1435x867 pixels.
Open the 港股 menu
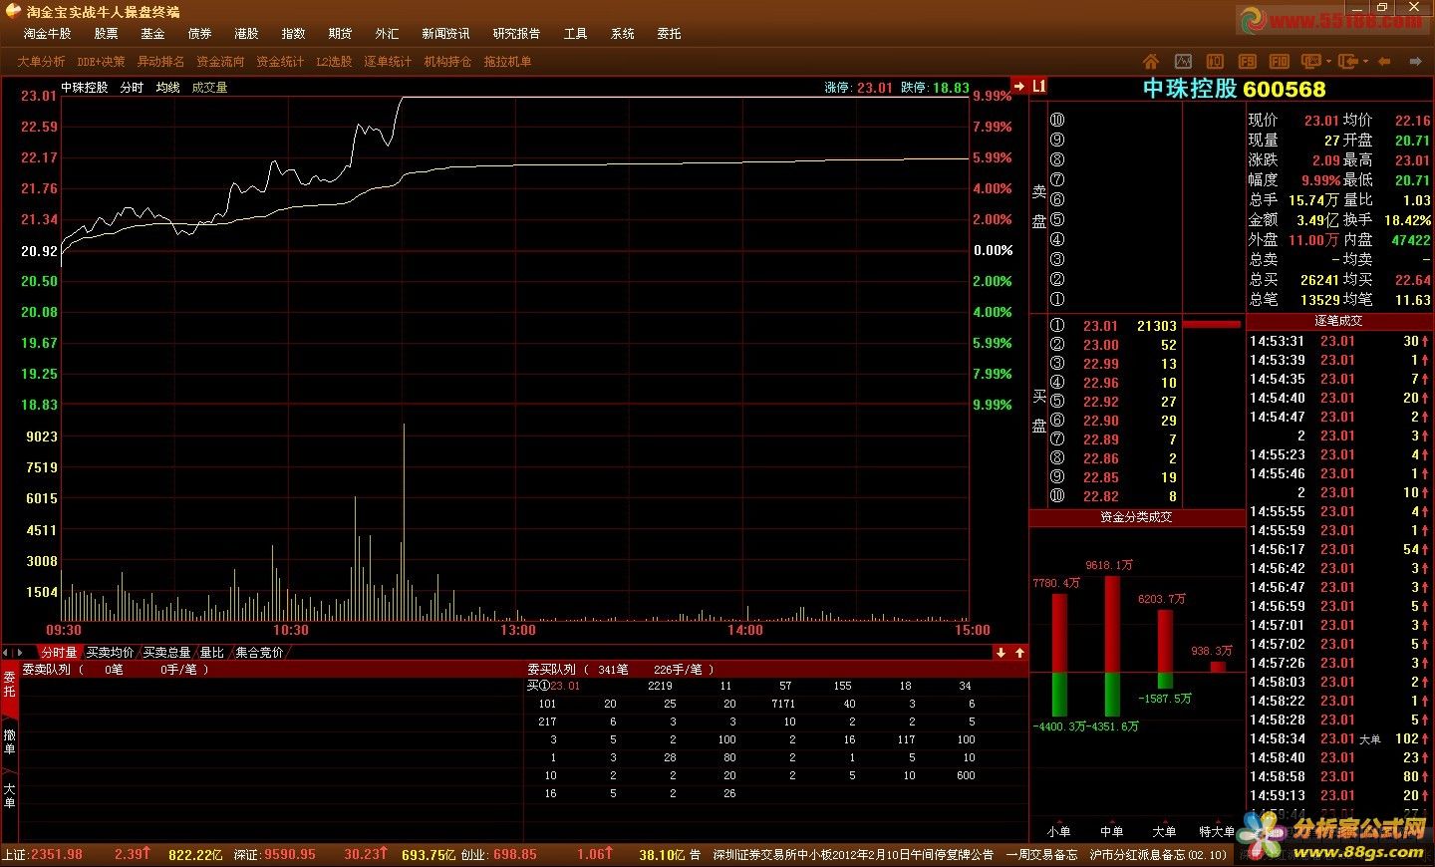pyautogui.click(x=247, y=34)
